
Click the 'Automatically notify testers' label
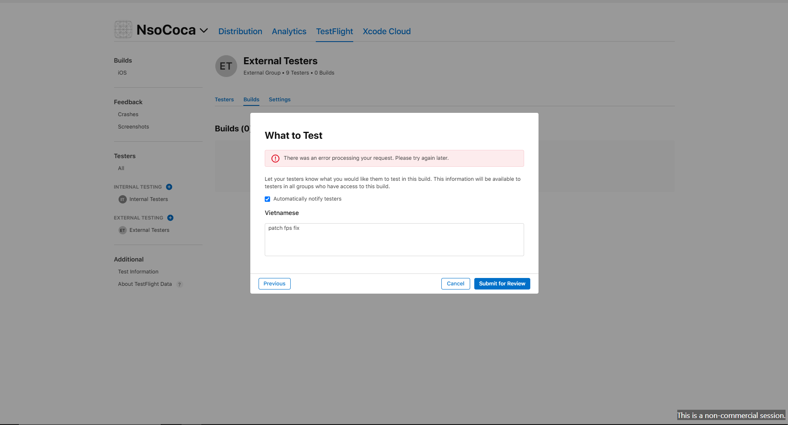(x=307, y=199)
